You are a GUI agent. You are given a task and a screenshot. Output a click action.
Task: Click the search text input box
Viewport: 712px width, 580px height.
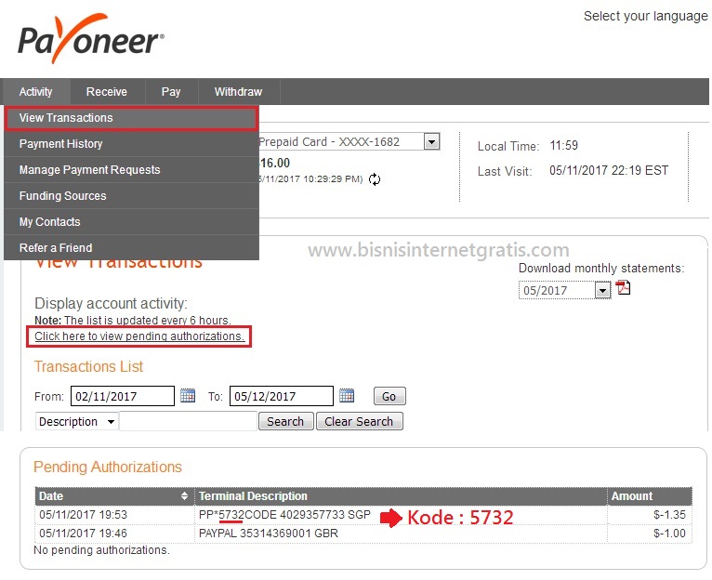pos(189,421)
